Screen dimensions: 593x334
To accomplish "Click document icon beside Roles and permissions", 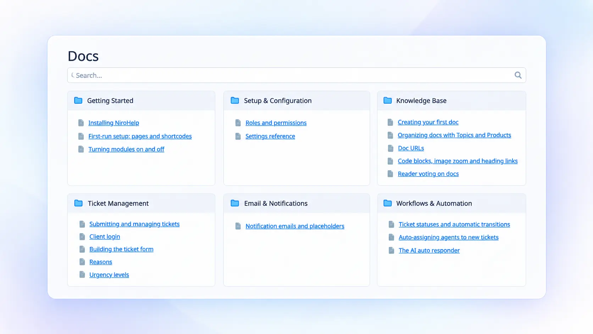I will click(238, 123).
